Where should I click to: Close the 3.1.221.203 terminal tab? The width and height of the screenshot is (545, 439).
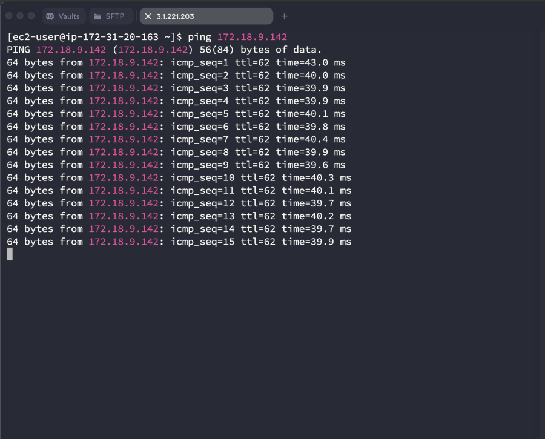pyautogui.click(x=148, y=16)
